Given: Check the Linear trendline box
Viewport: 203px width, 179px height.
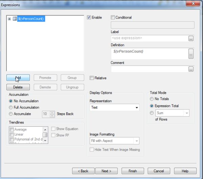Looking at the screenshot, I should coord(12,135).
